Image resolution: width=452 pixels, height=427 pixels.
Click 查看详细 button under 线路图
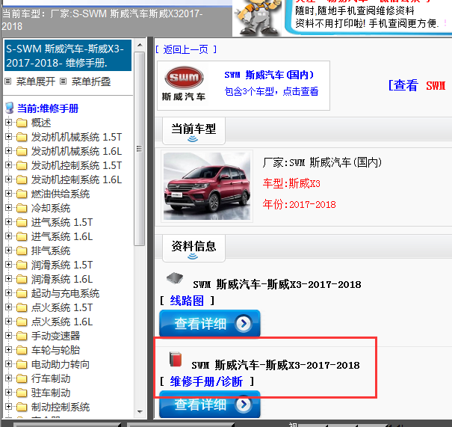tap(210, 323)
